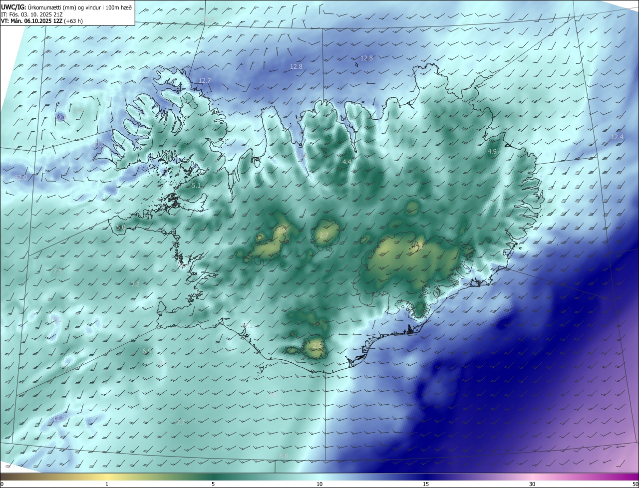
Task: Click the colorbar tick label 15
Action: 426,484
